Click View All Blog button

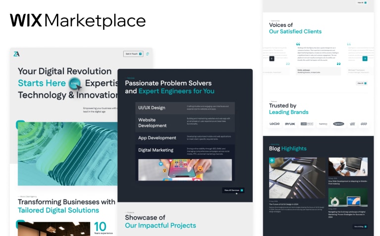(x=360, y=227)
